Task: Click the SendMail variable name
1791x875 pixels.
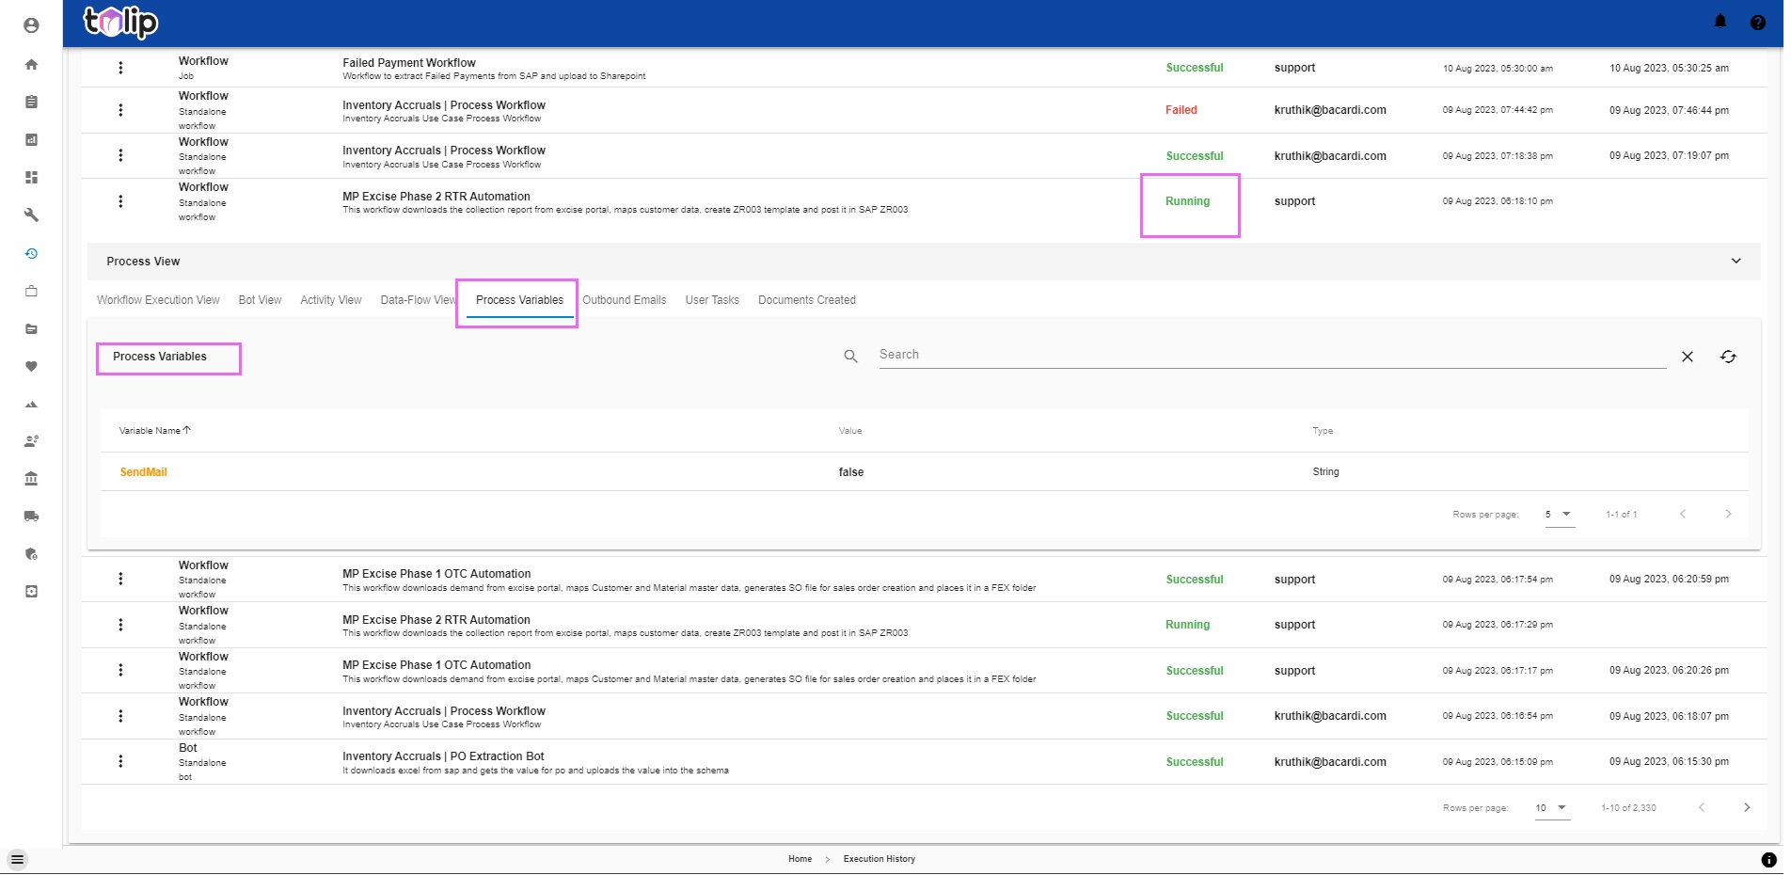Action: click(x=143, y=472)
